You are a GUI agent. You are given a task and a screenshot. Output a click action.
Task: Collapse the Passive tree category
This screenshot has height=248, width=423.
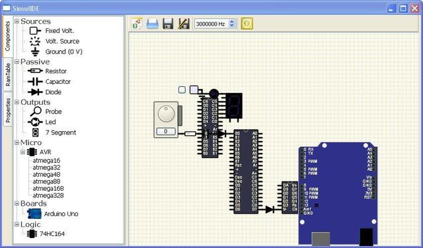(x=17, y=61)
